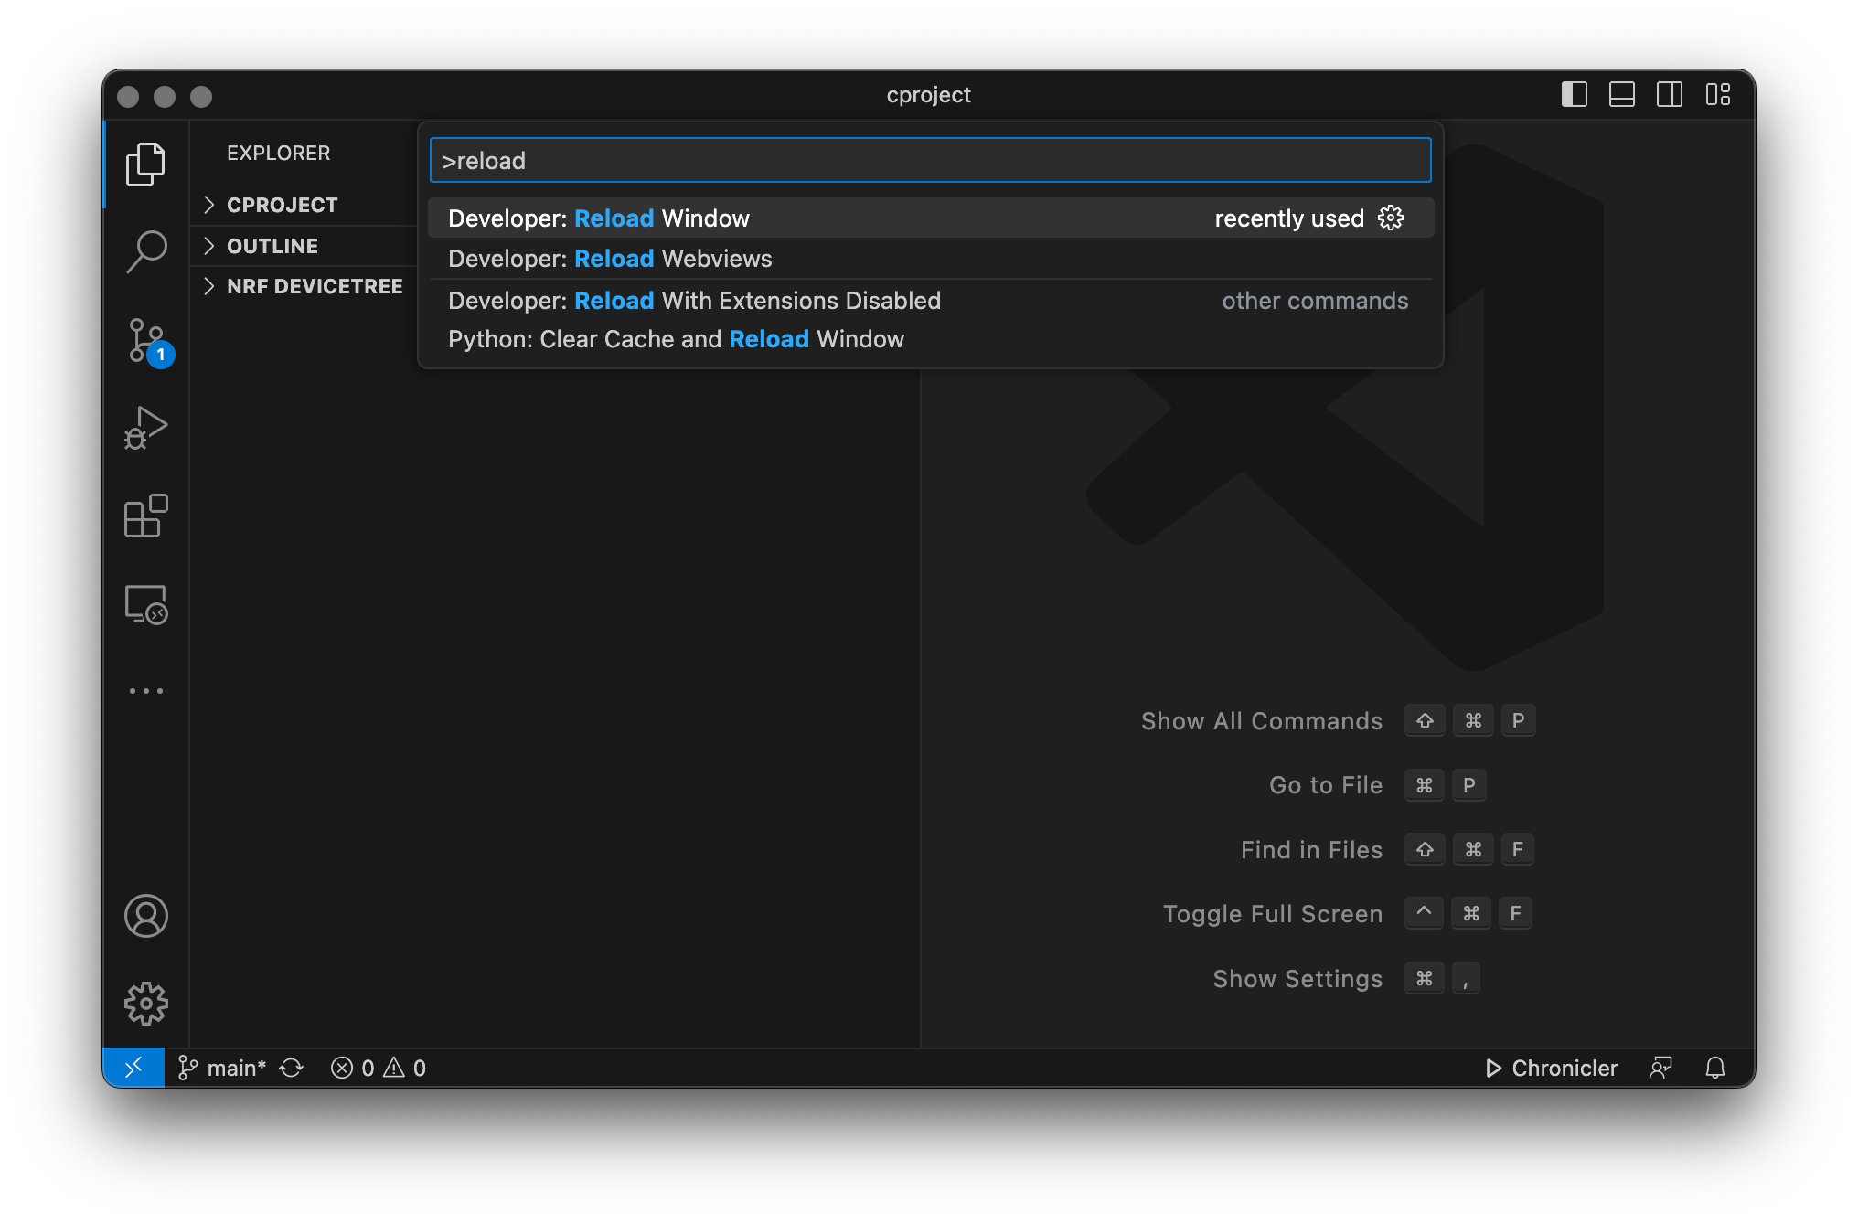Click the Accounts icon
This screenshot has width=1858, height=1223.
pyautogui.click(x=146, y=915)
